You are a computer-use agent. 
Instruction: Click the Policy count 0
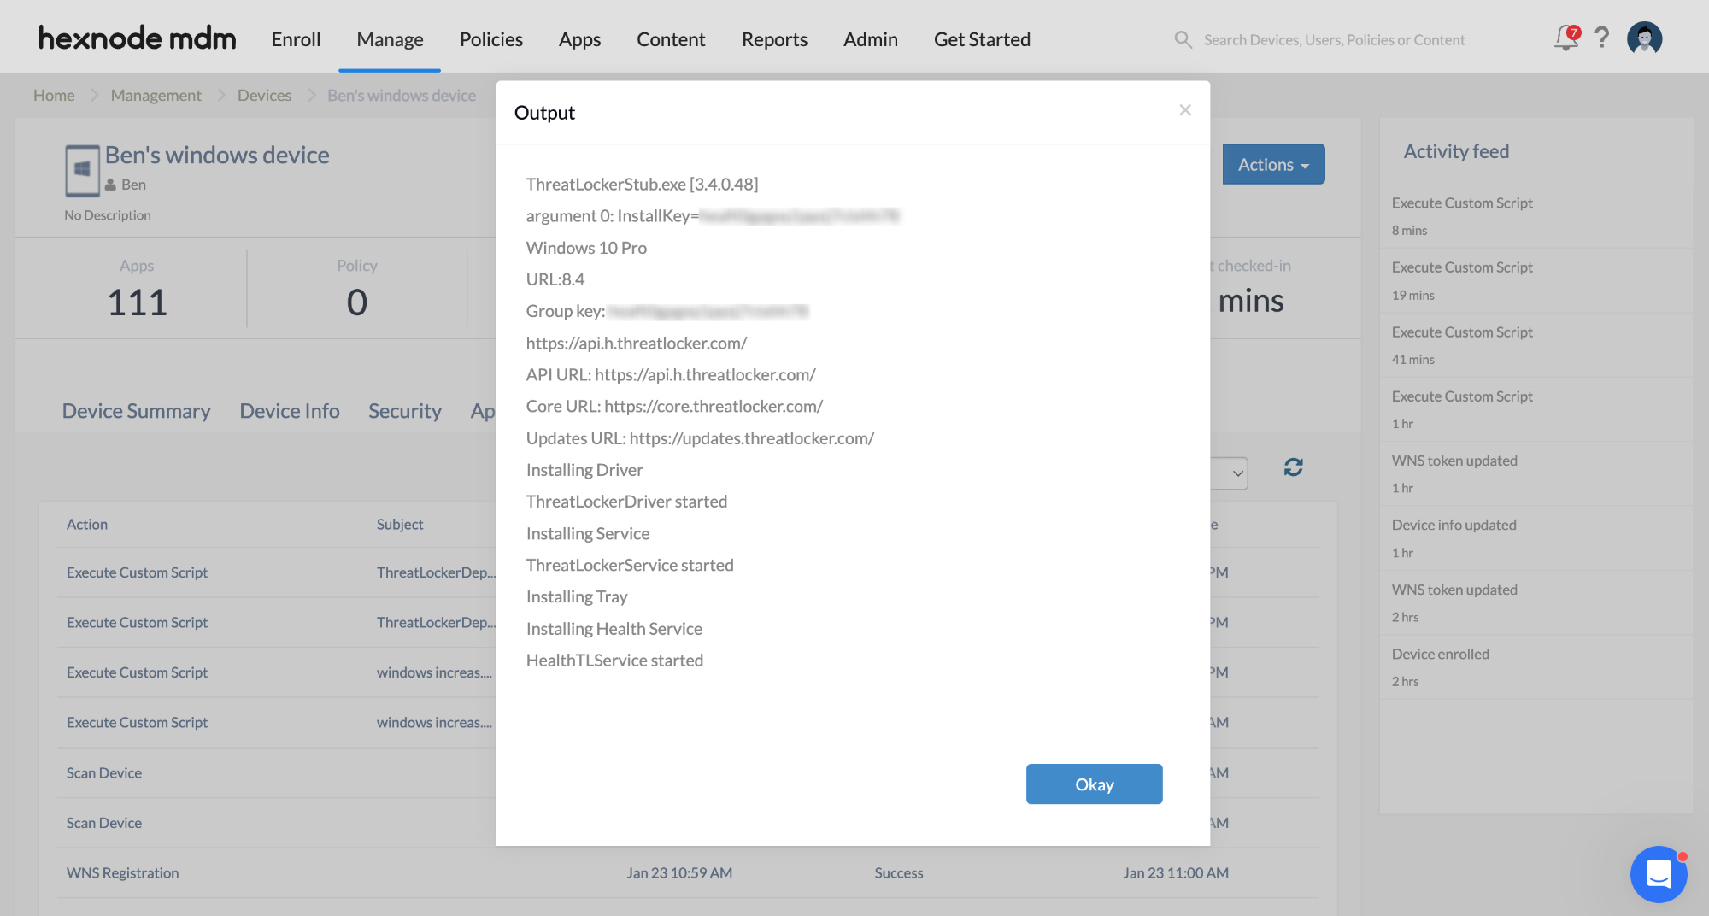356,302
